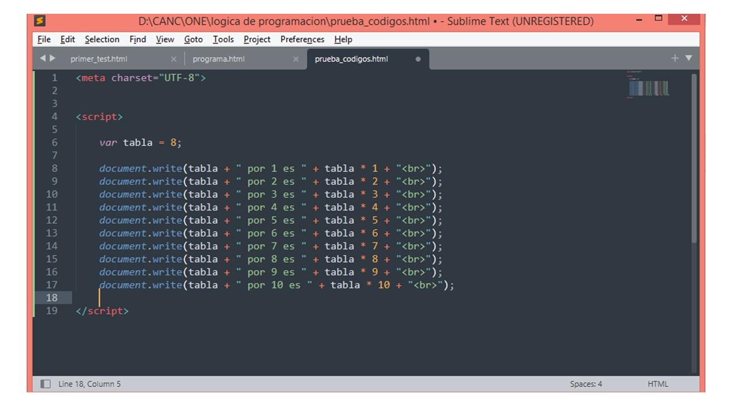
Task: Go to previous tab with left arrow
Action: [x=43, y=59]
